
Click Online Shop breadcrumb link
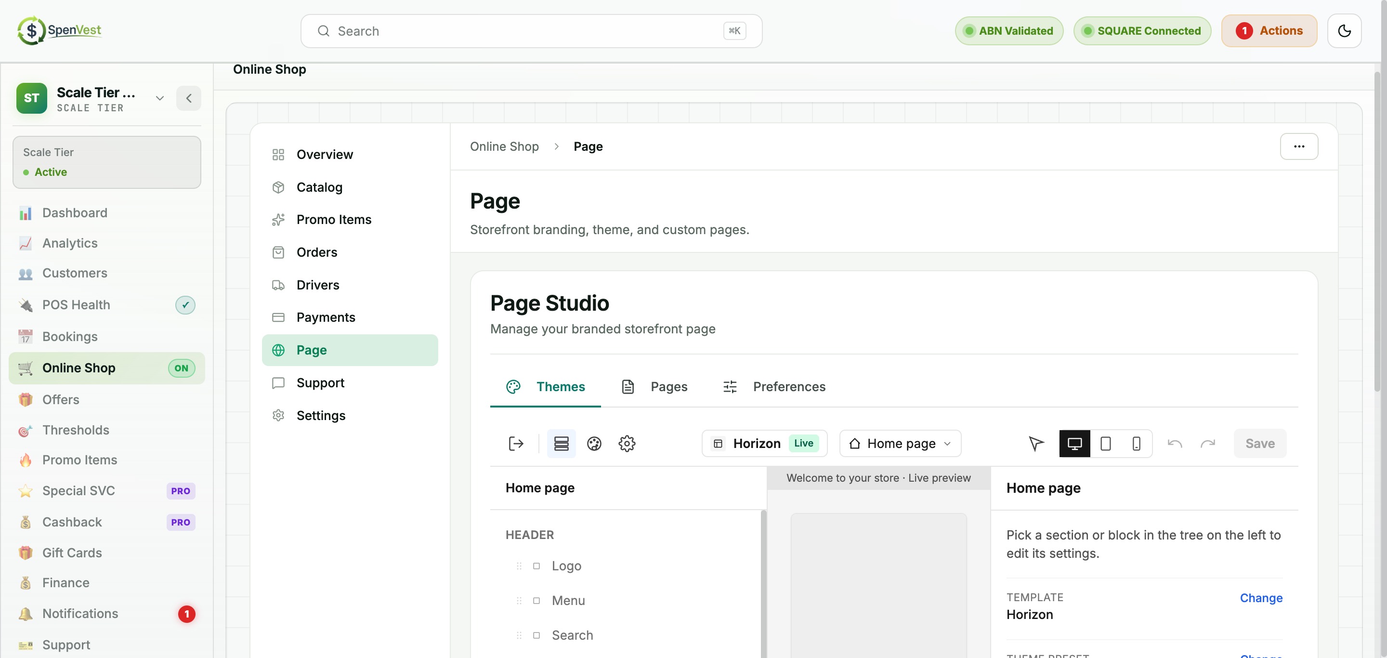point(504,146)
